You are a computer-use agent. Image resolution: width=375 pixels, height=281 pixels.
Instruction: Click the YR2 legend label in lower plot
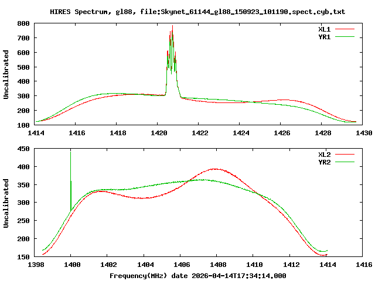(324, 162)
